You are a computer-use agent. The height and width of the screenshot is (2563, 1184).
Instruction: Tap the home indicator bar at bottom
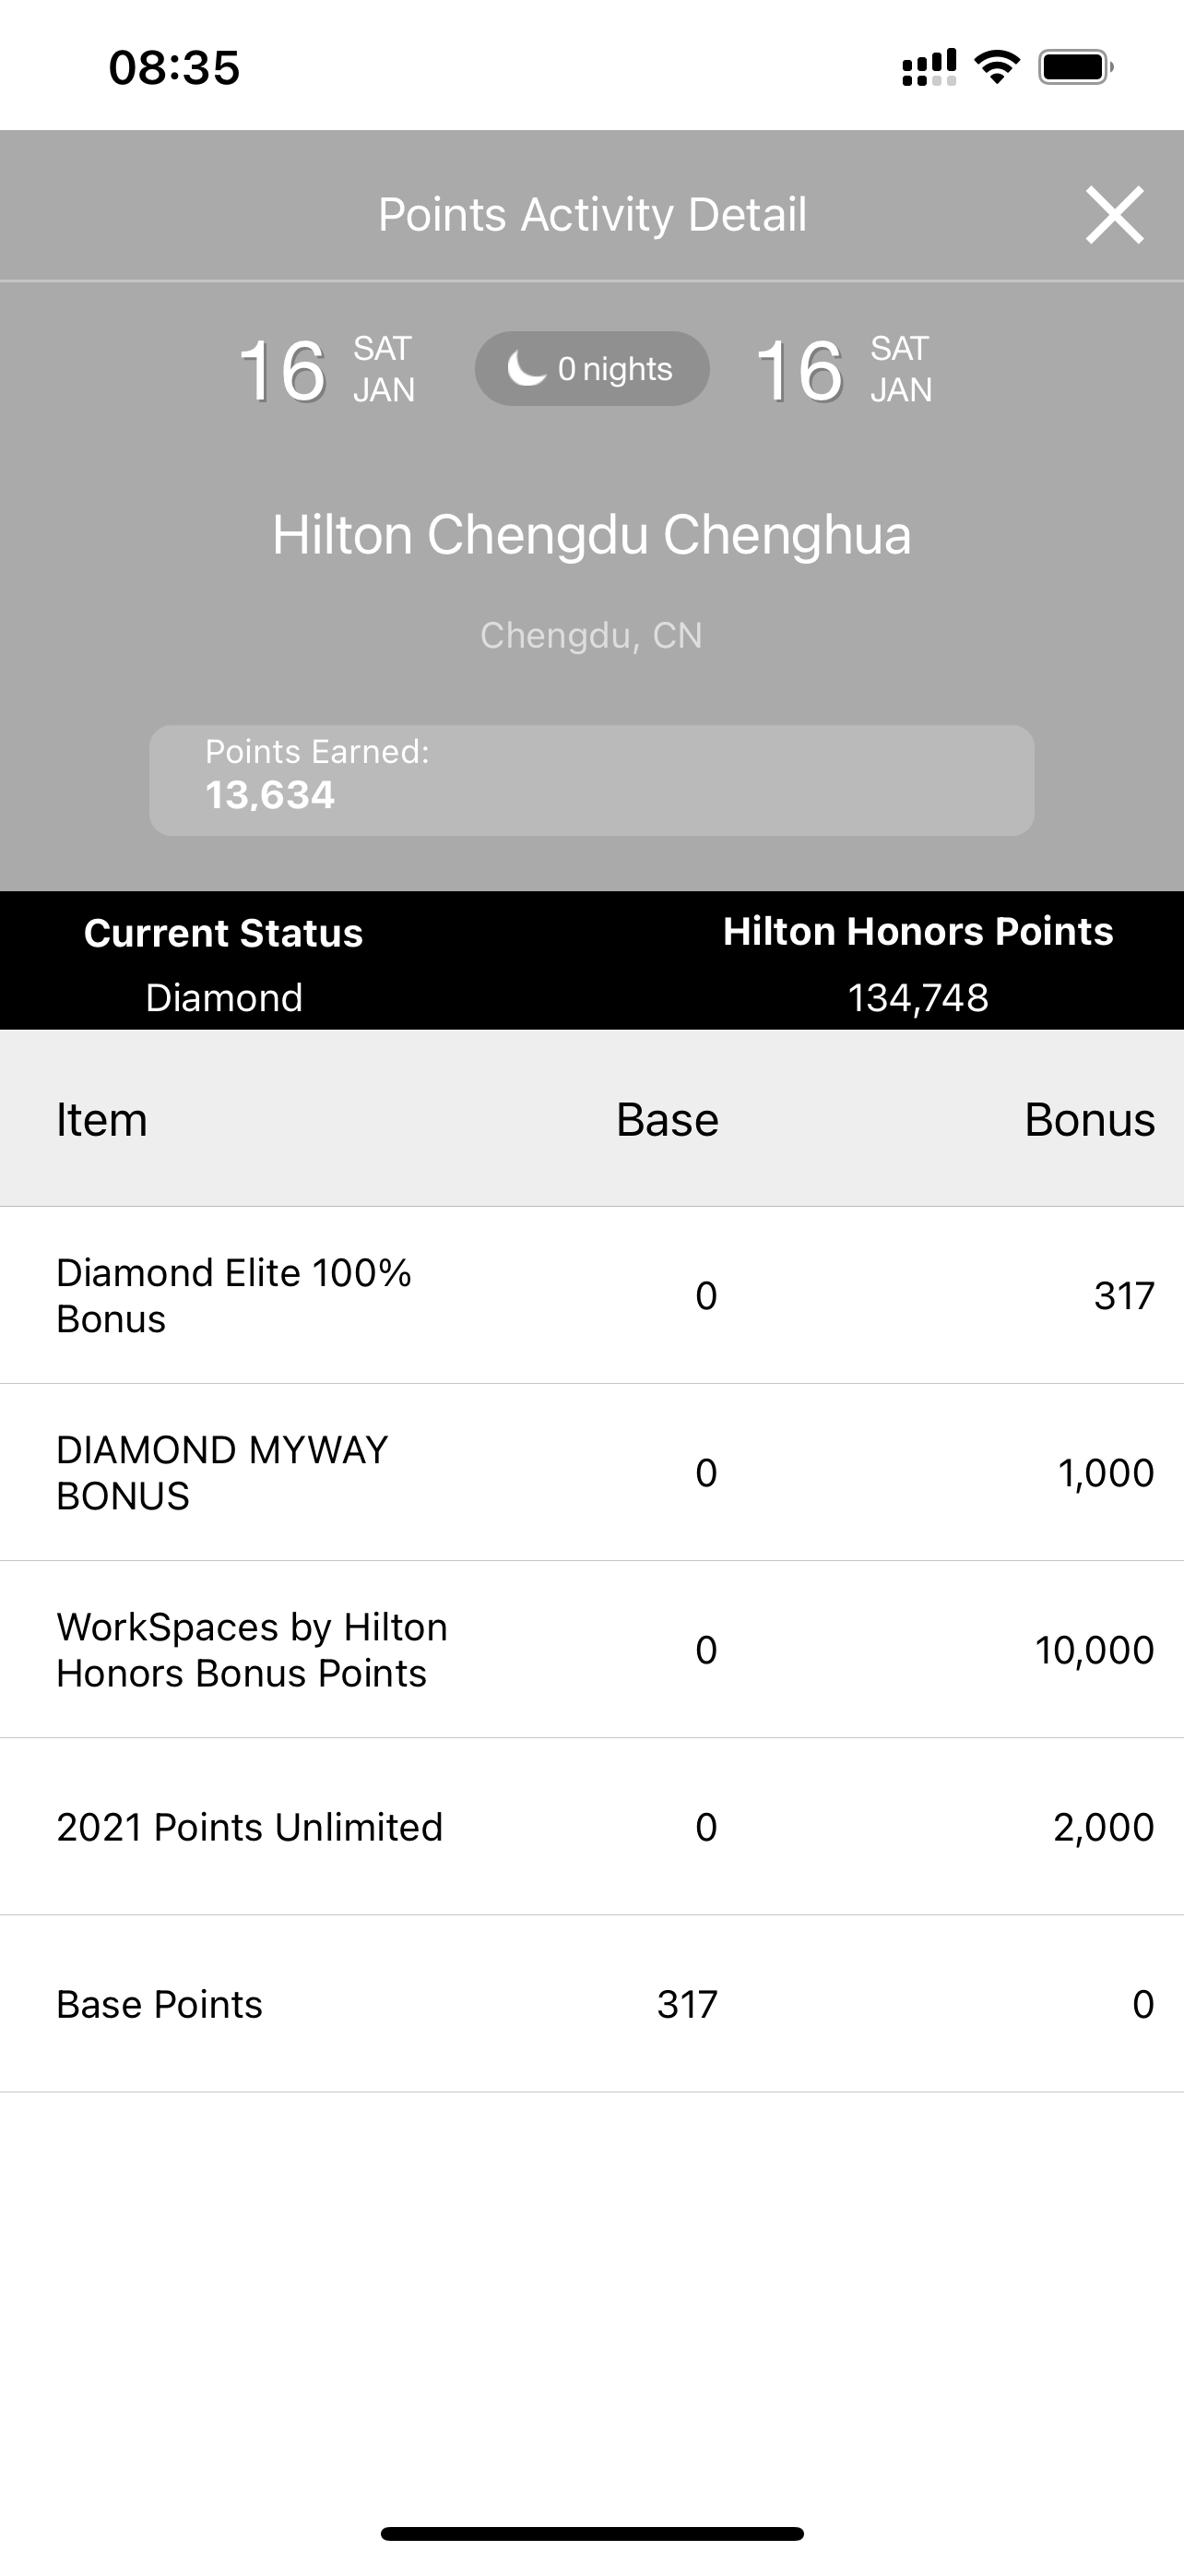591,2533
